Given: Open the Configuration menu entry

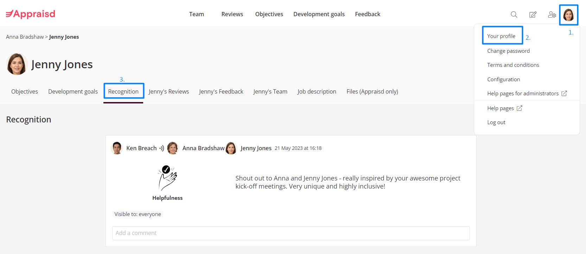Looking at the screenshot, I should click(x=503, y=80).
